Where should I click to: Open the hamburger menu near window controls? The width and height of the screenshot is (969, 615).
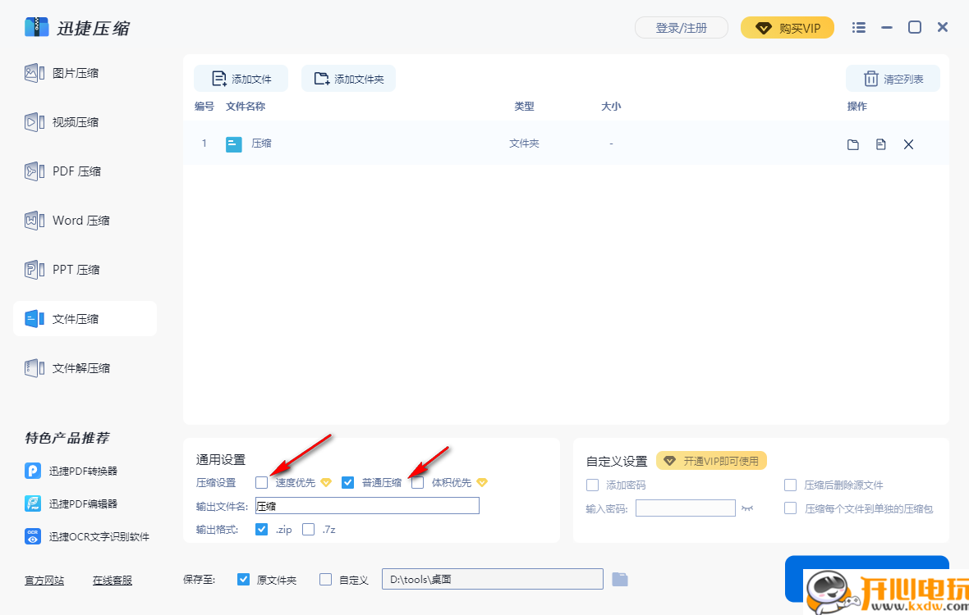tap(858, 27)
